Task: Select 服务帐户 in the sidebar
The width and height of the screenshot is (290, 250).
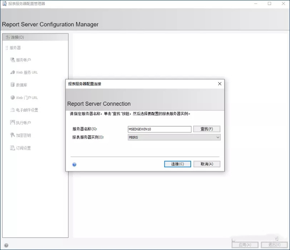Action: point(24,60)
